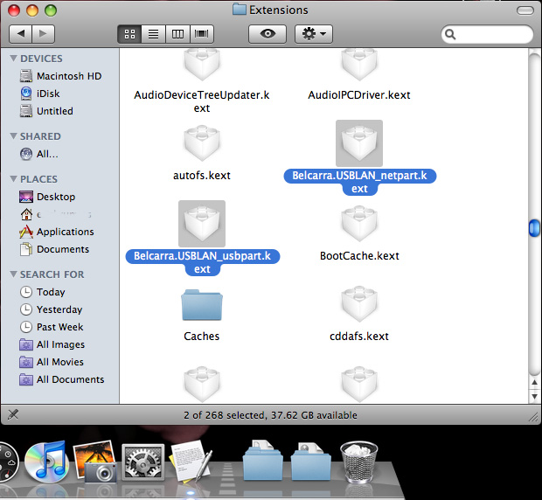Show files from Yesterday
Screen dimensions: 542x500
click(x=51, y=309)
